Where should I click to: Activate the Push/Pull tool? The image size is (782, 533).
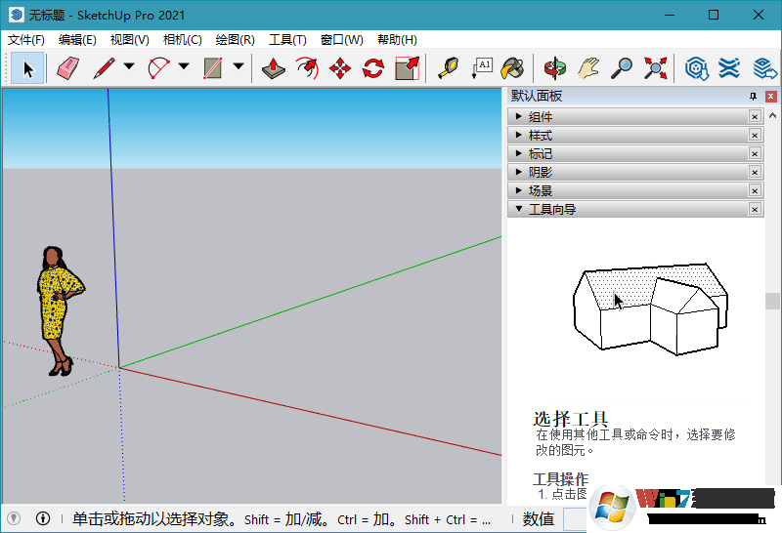(274, 68)
